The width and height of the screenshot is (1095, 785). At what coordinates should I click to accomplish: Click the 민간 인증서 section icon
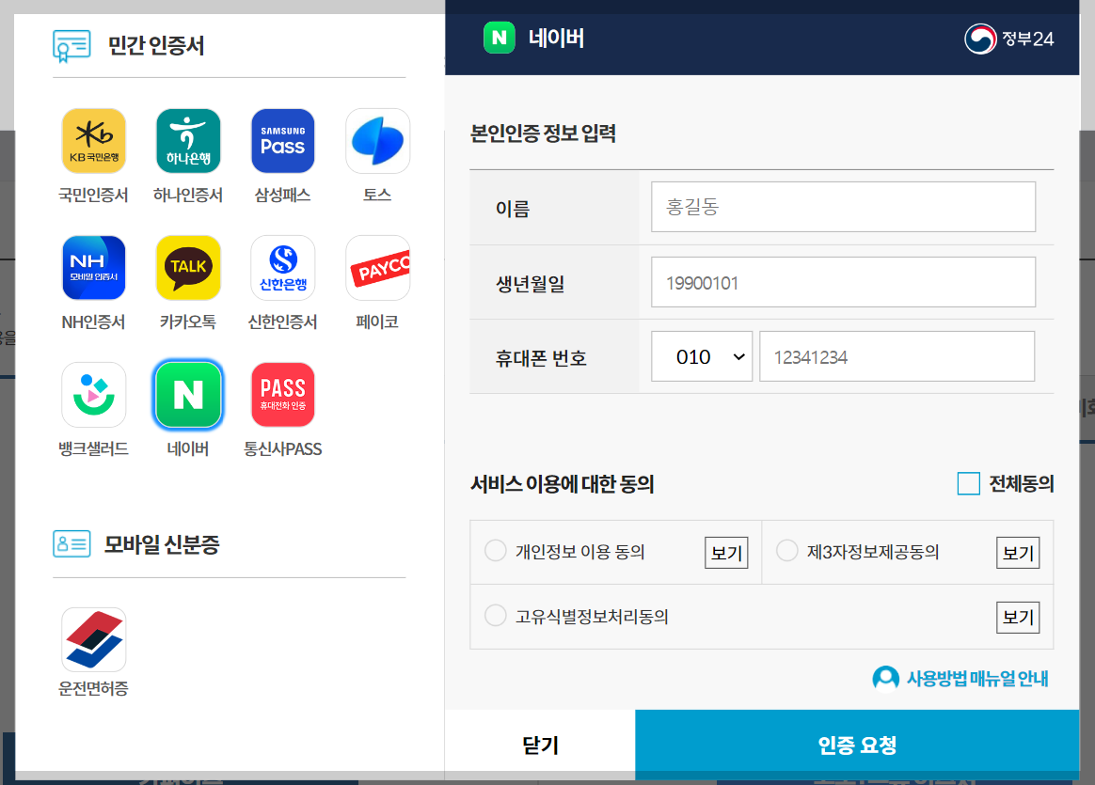pyautogui.click(x=71, y=46)
